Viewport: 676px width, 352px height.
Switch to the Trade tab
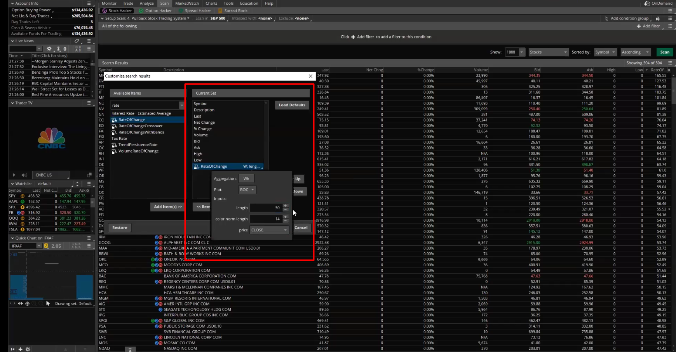coord(128,3)
